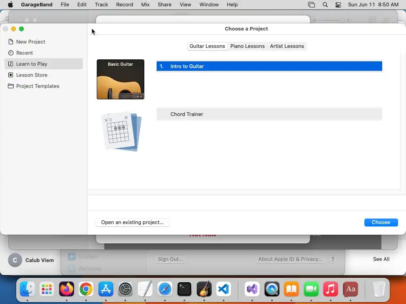Open the Apple menu
This screenshot has width=406, height=304.
10,5
